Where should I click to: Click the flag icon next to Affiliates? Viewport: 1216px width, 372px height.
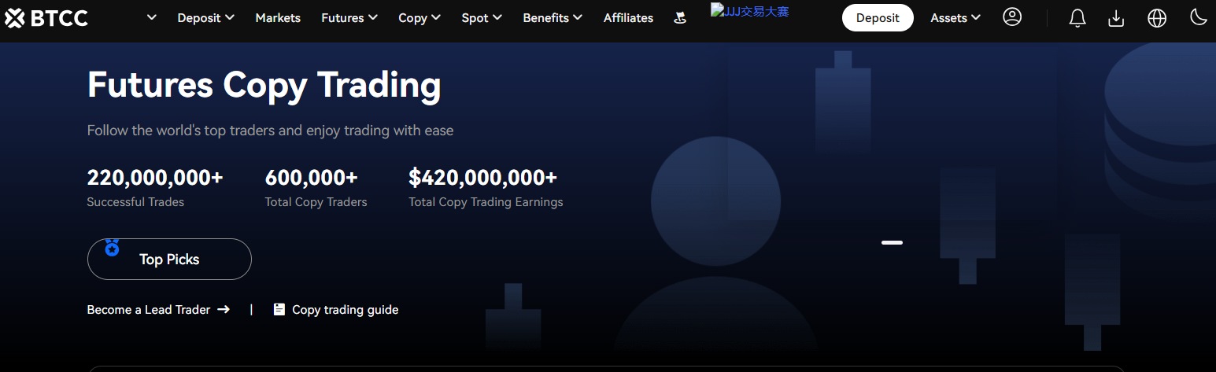pyautogui.click(x=681, y=18)
